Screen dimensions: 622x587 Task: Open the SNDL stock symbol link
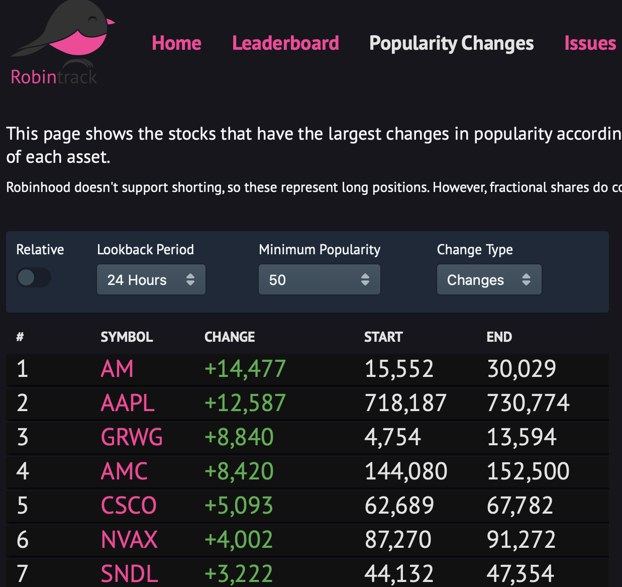coord(130,574)
